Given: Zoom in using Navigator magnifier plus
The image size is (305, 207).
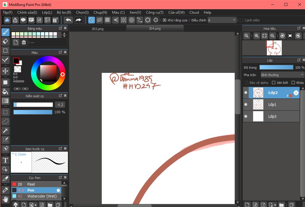Looking at the screenshot, I should 256,36.
